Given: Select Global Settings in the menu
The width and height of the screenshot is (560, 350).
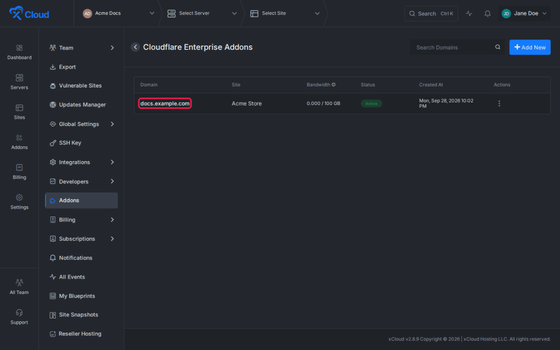Looking at the screenshot, I should tap(81, 124).
